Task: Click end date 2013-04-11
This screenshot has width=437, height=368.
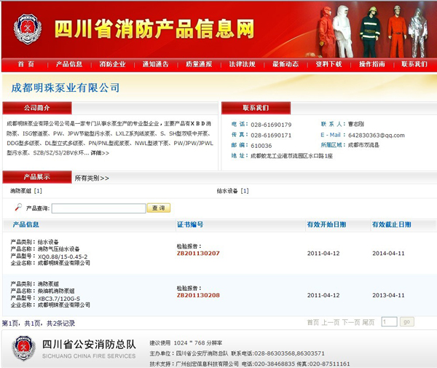Action: point(388,295)
